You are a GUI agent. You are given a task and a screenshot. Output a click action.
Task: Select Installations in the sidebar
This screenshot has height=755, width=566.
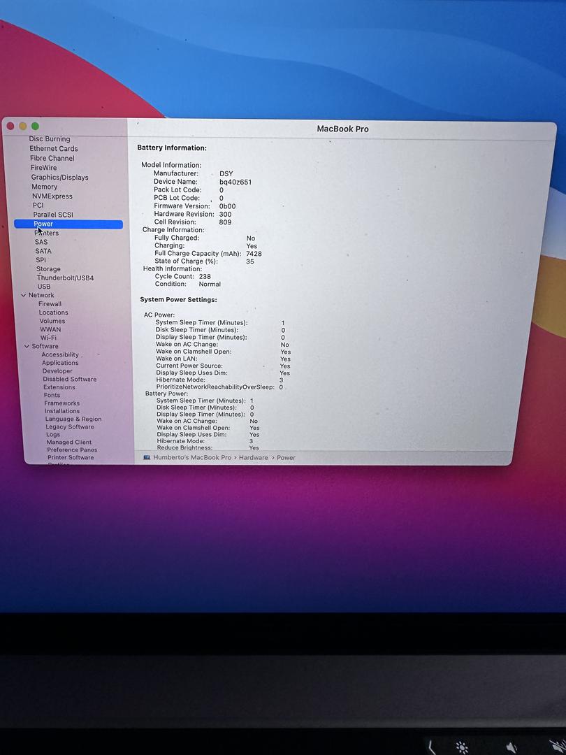(62, 411)
